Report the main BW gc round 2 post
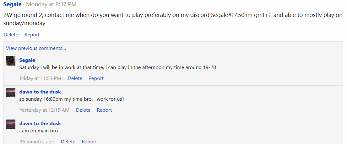Screen dimensions: 347x144 tap(32, 35)
